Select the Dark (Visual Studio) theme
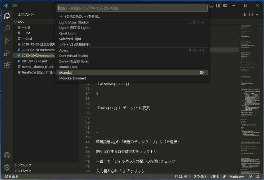This screenshot has width=264, height=180. (x=132, y=56)
